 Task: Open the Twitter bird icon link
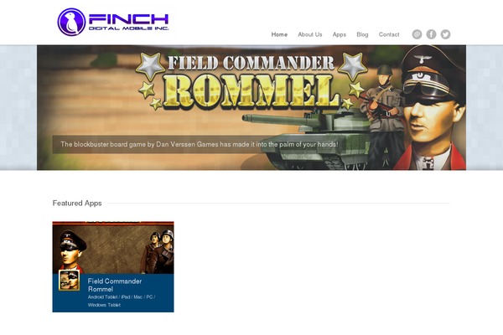(445, 34)
